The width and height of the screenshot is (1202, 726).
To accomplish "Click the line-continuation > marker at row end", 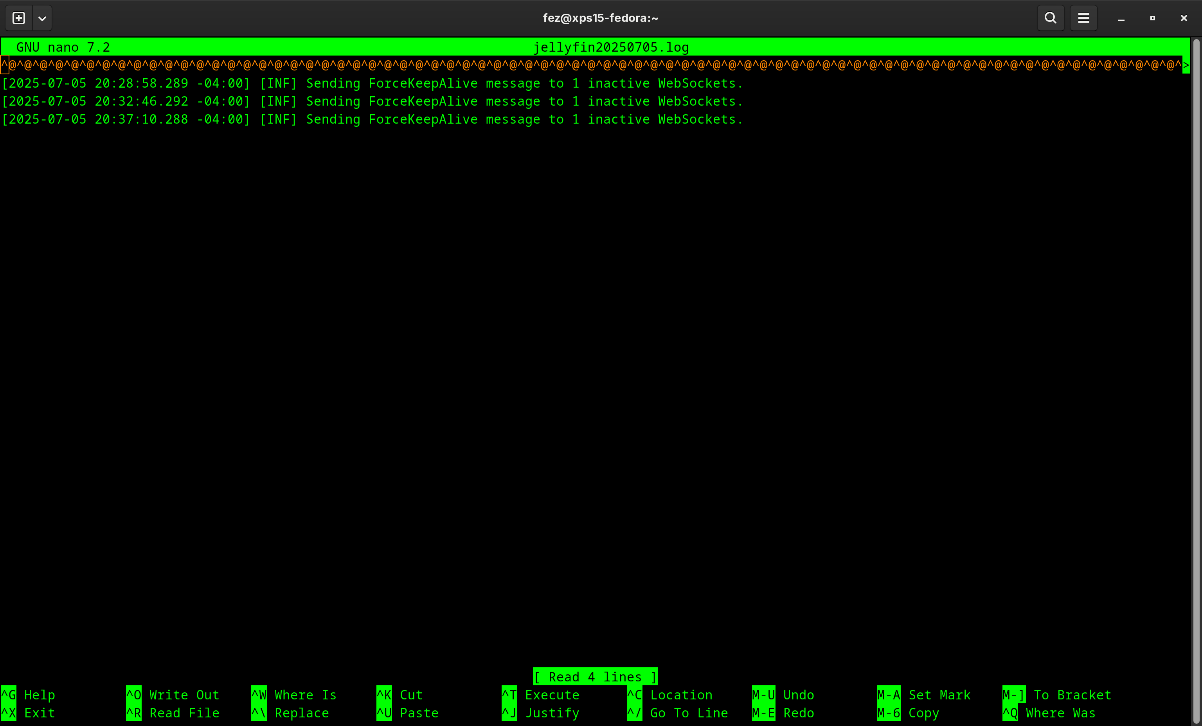I will (x=1186, y=65).
